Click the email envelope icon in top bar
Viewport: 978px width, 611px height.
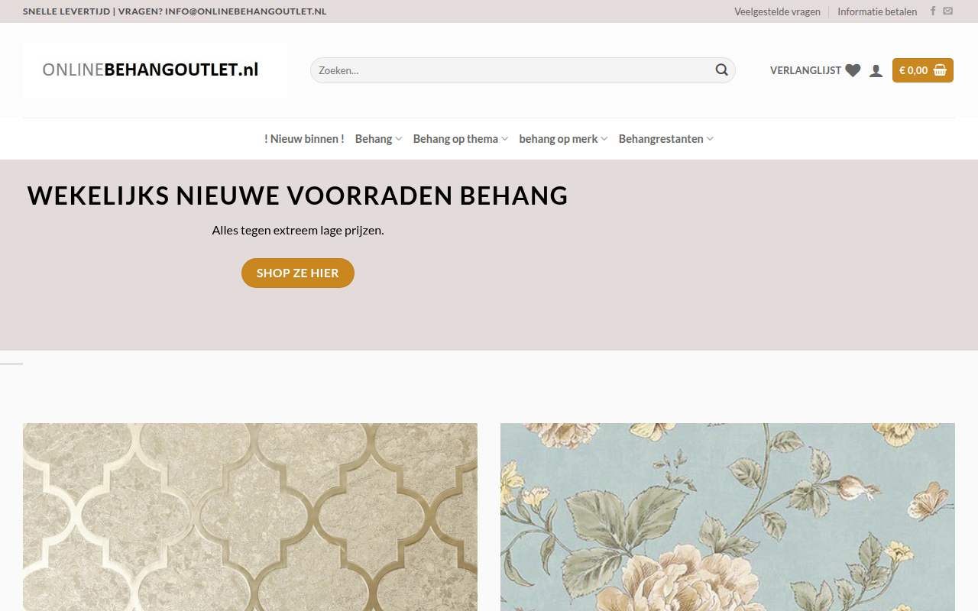tap(947, 11)
